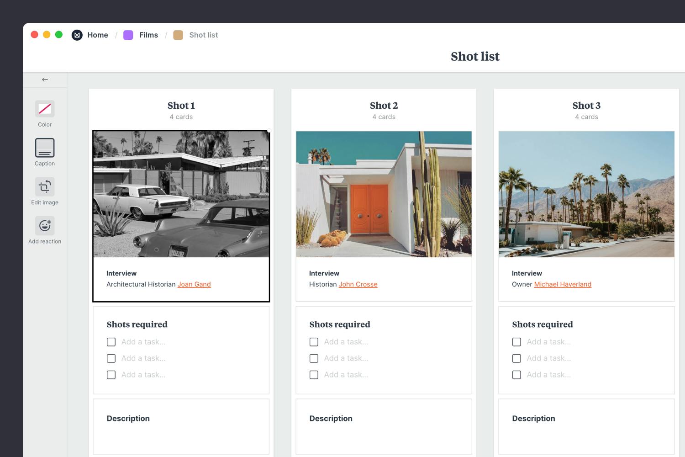Navigate to Home via the breadcrumb

click(97, 35)
